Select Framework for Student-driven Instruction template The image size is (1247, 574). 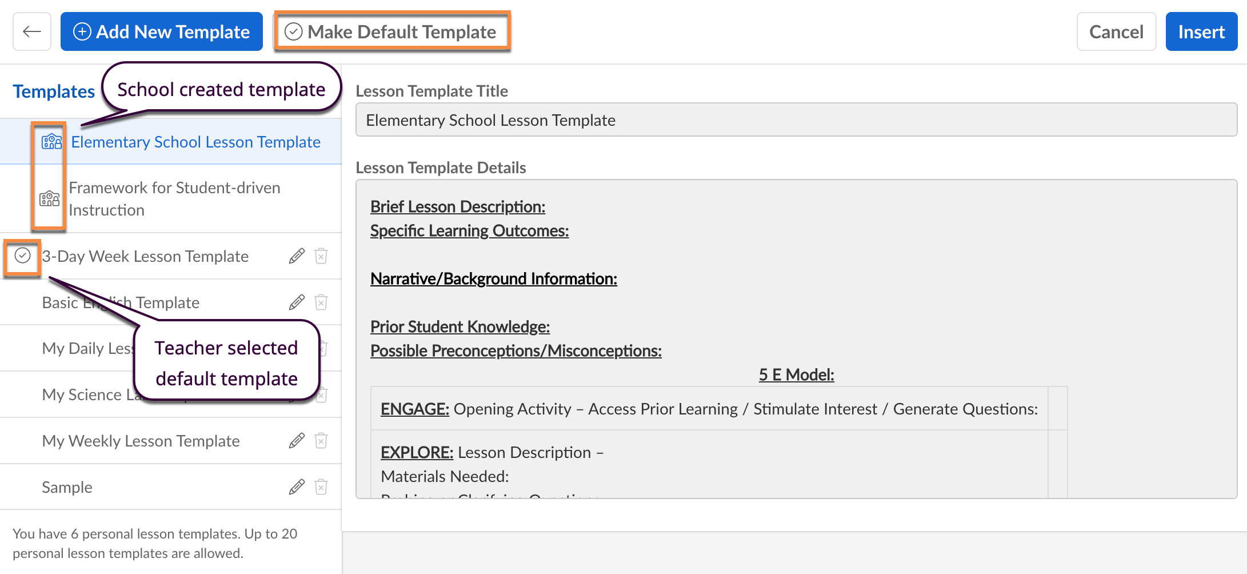coord(174,199)
